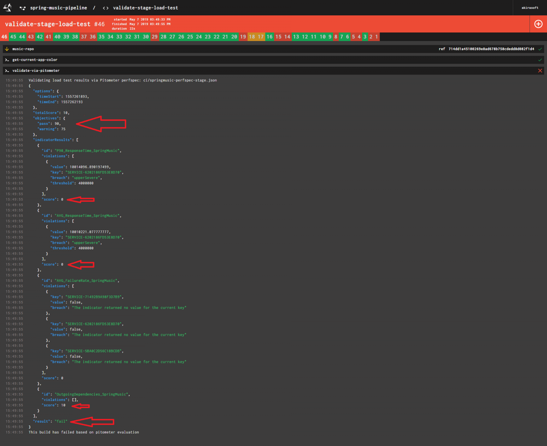Collapse the validate-via-pitometer log output

tap(36, 70)
